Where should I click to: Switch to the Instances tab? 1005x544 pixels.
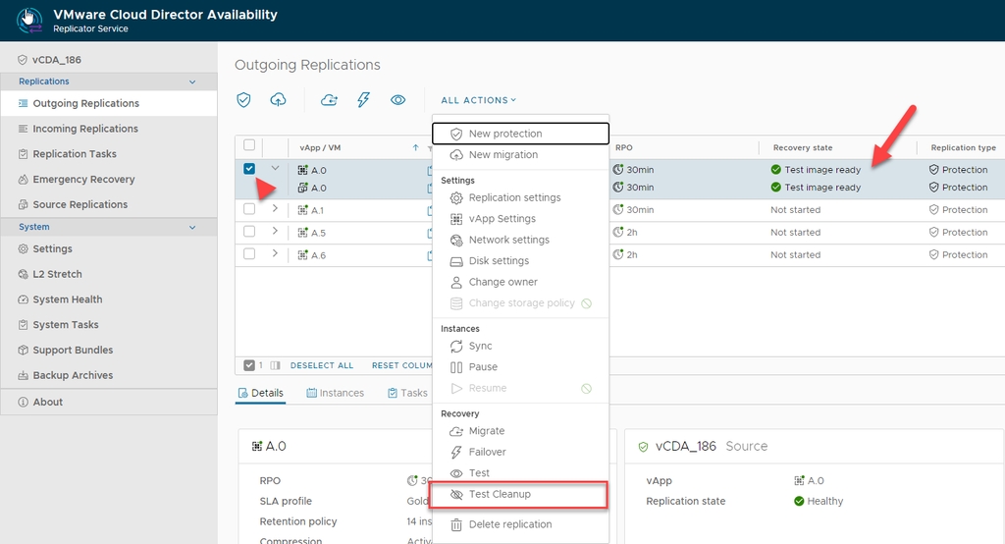click(x=335, y=393)
